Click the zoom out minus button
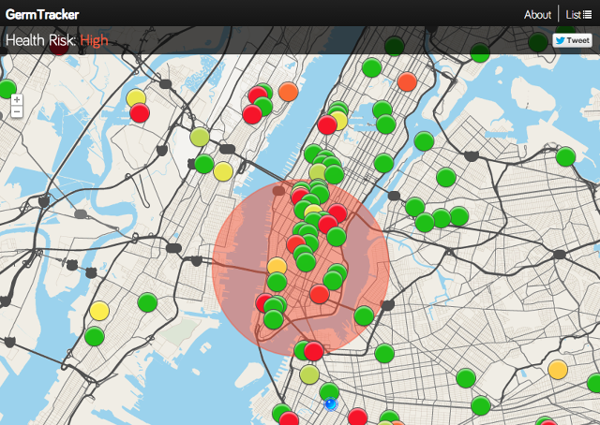The height and width of the screenshot is (425, 600). (17, 112)
